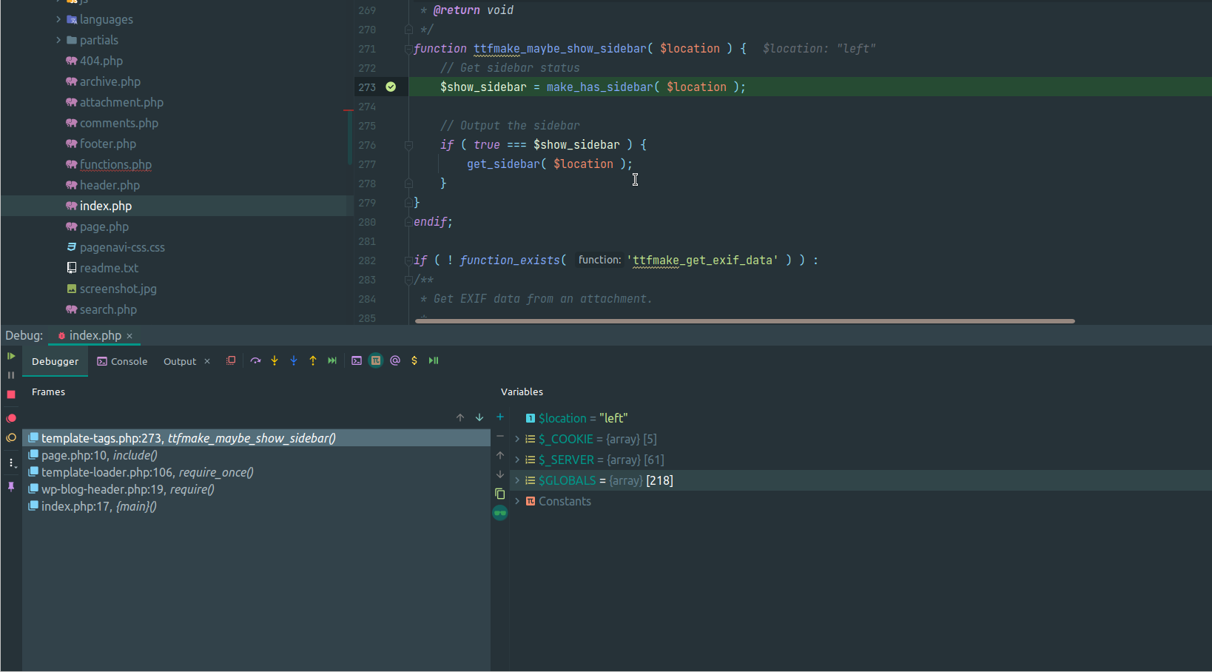Step Over with the curved arrow icon
Screen dimensions: 1212x672
click(x=255, y=360)
